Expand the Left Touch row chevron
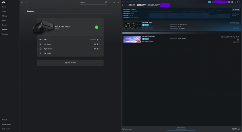The width and height of the screenshot is (242, 132). point(100,44)
